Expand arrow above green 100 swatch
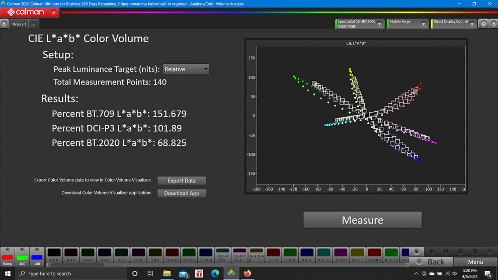Image resolution: width=498 pixels, height=280 pixels. pyautogui.click(x=22, y=250)
